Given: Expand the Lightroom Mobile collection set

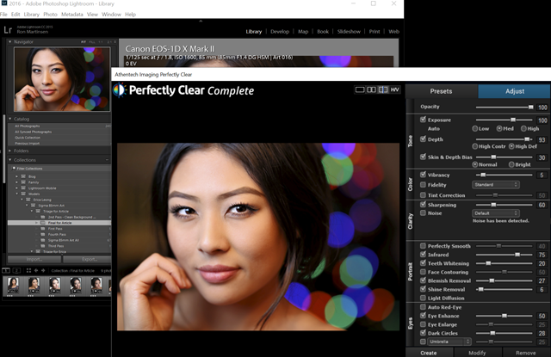Looking at the screenshot, I should pyautogui.click(x=16, y=188).
